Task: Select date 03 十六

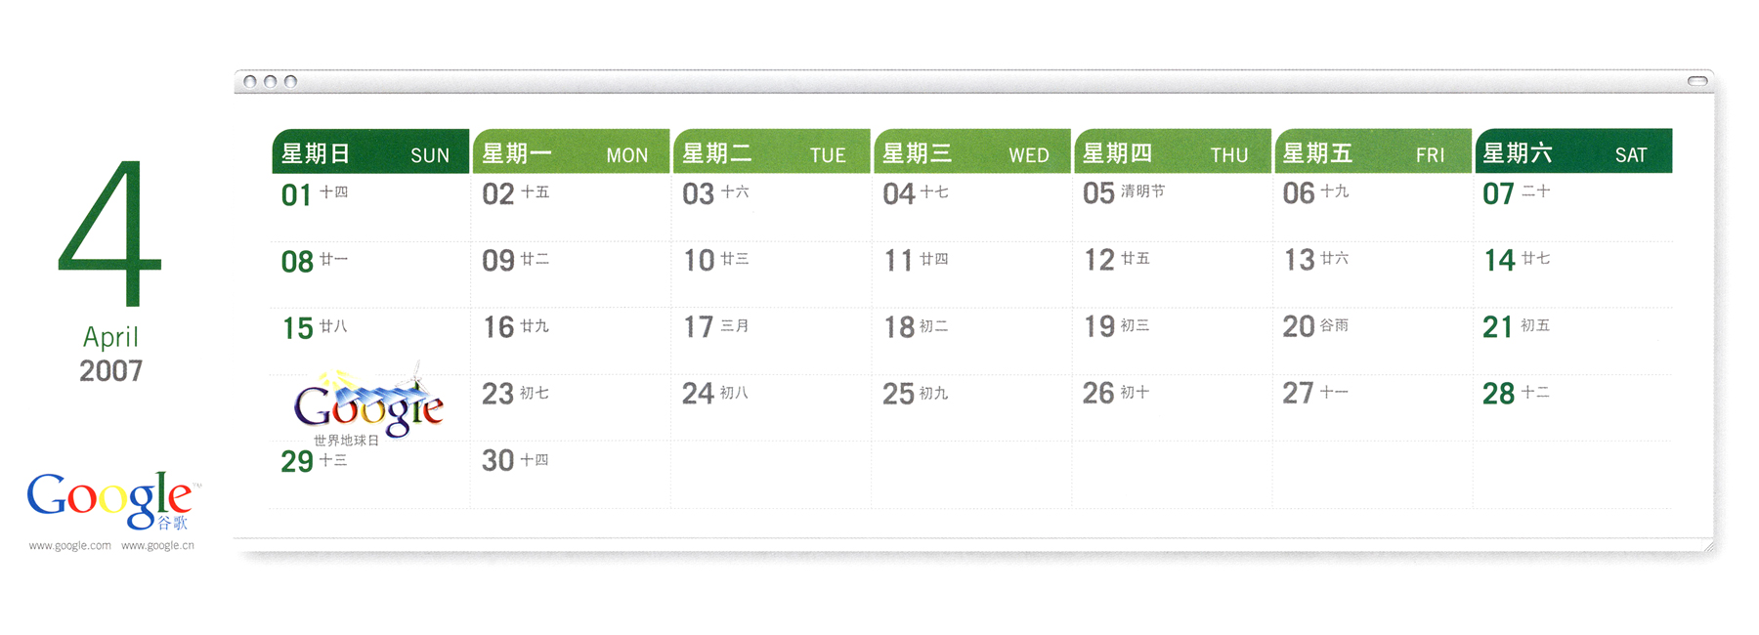Action: [716, 193]
